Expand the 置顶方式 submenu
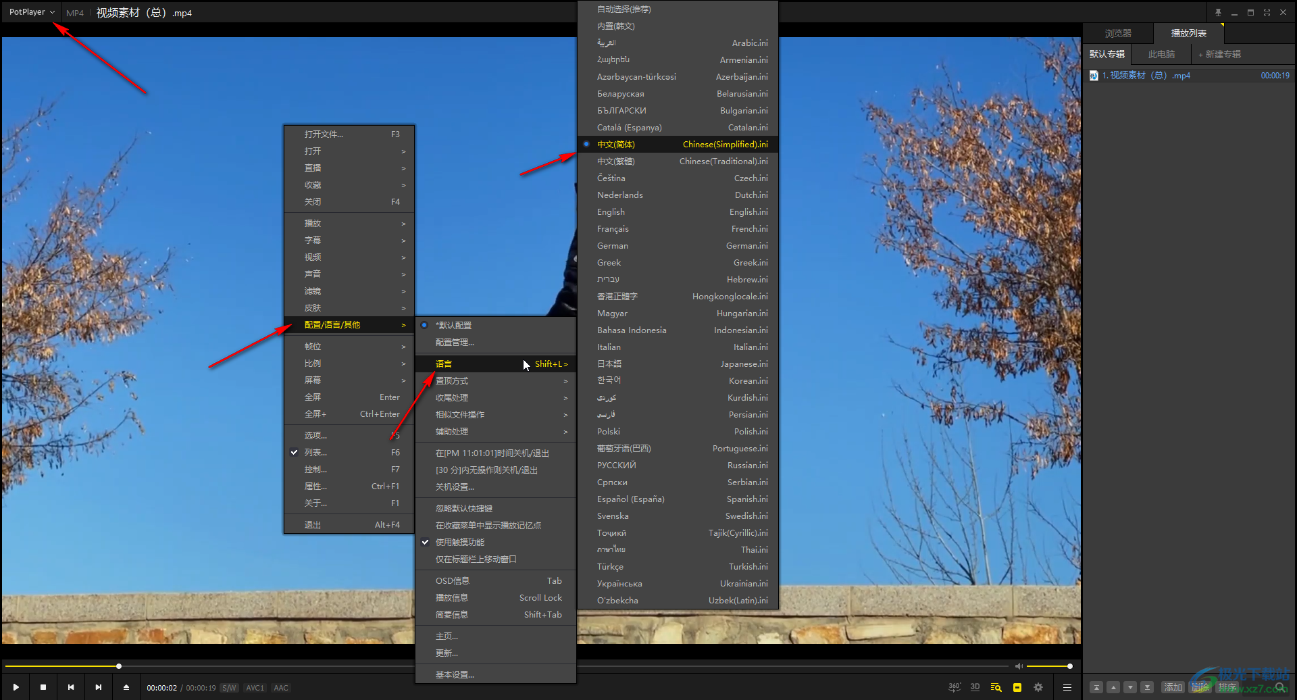This screenshot has height=700, width=1297. 496,381
